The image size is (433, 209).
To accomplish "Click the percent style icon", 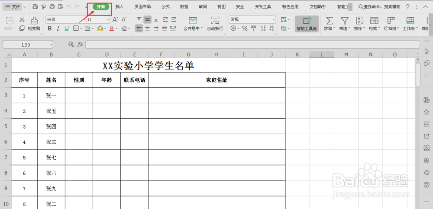I will click(x=245, y=28).
